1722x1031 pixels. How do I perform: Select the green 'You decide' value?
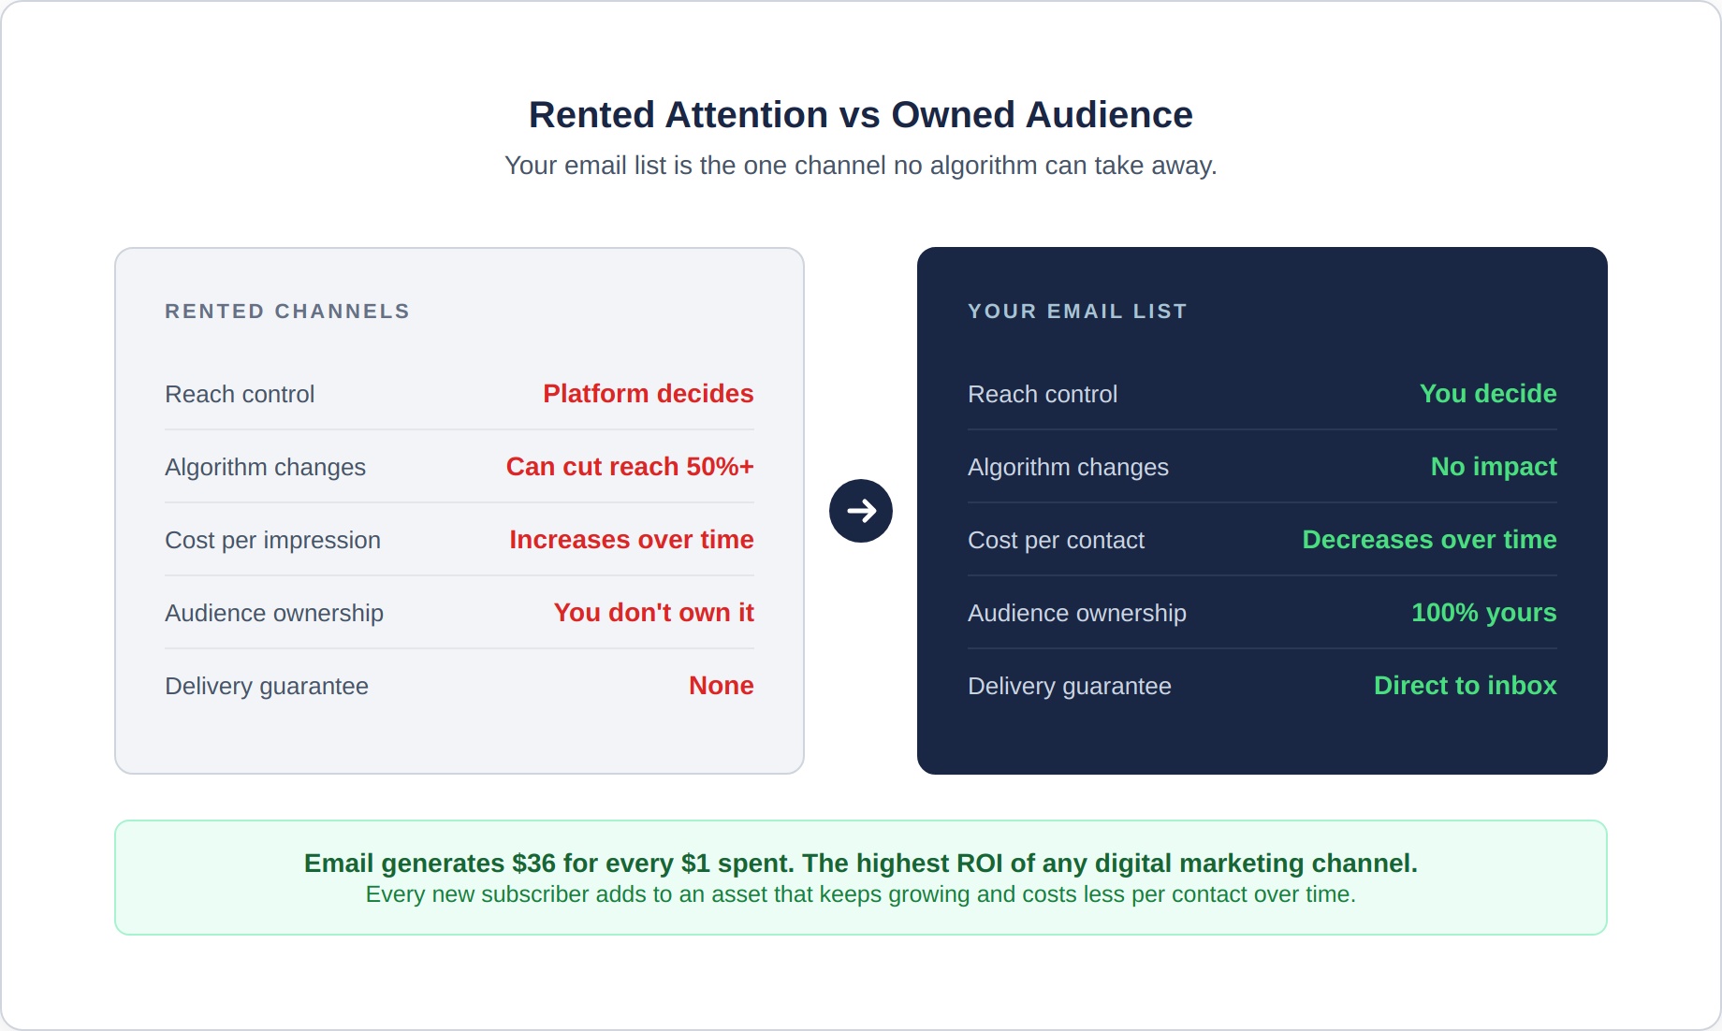[x=1487, y=394]
